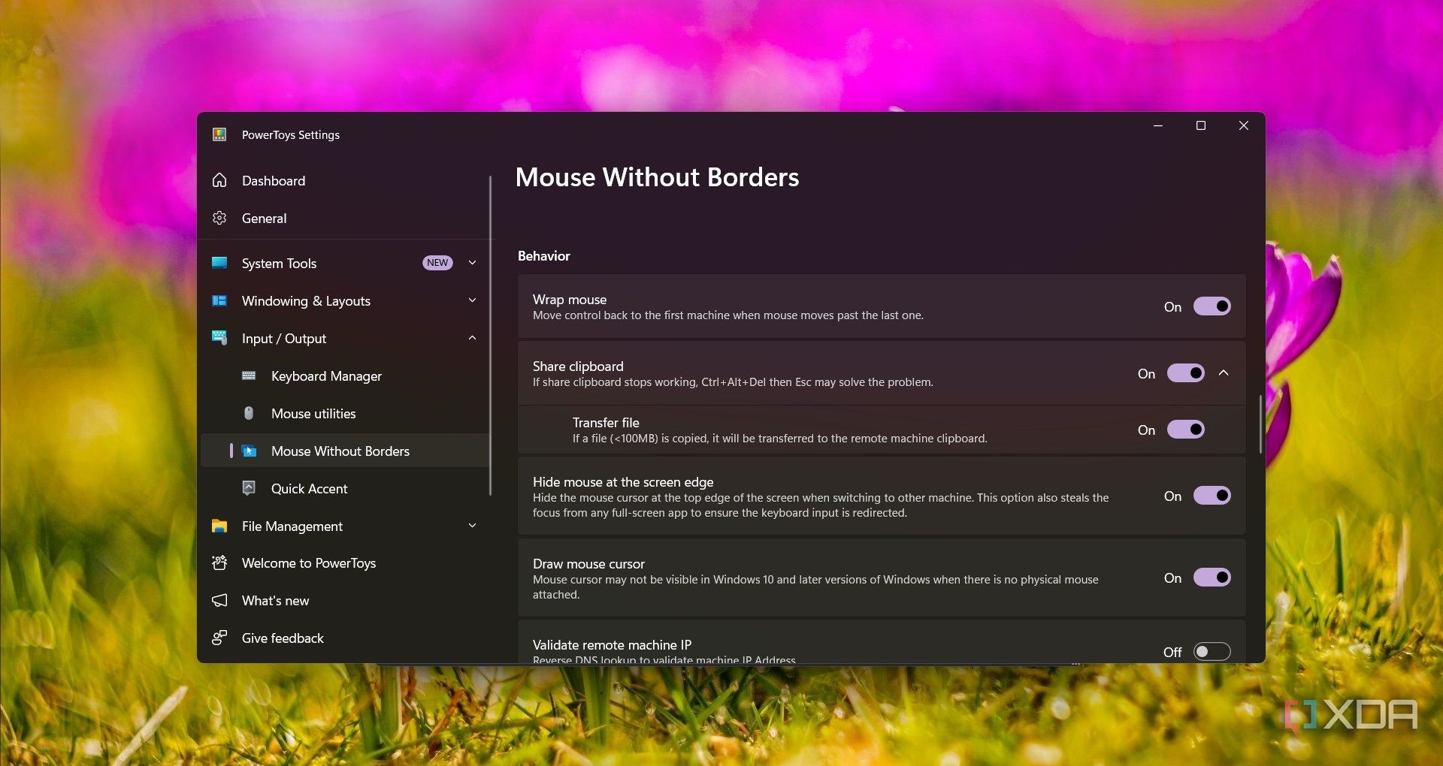
Task: Switch off the Transfer file toggle
Action: (x=1185, y=430)
